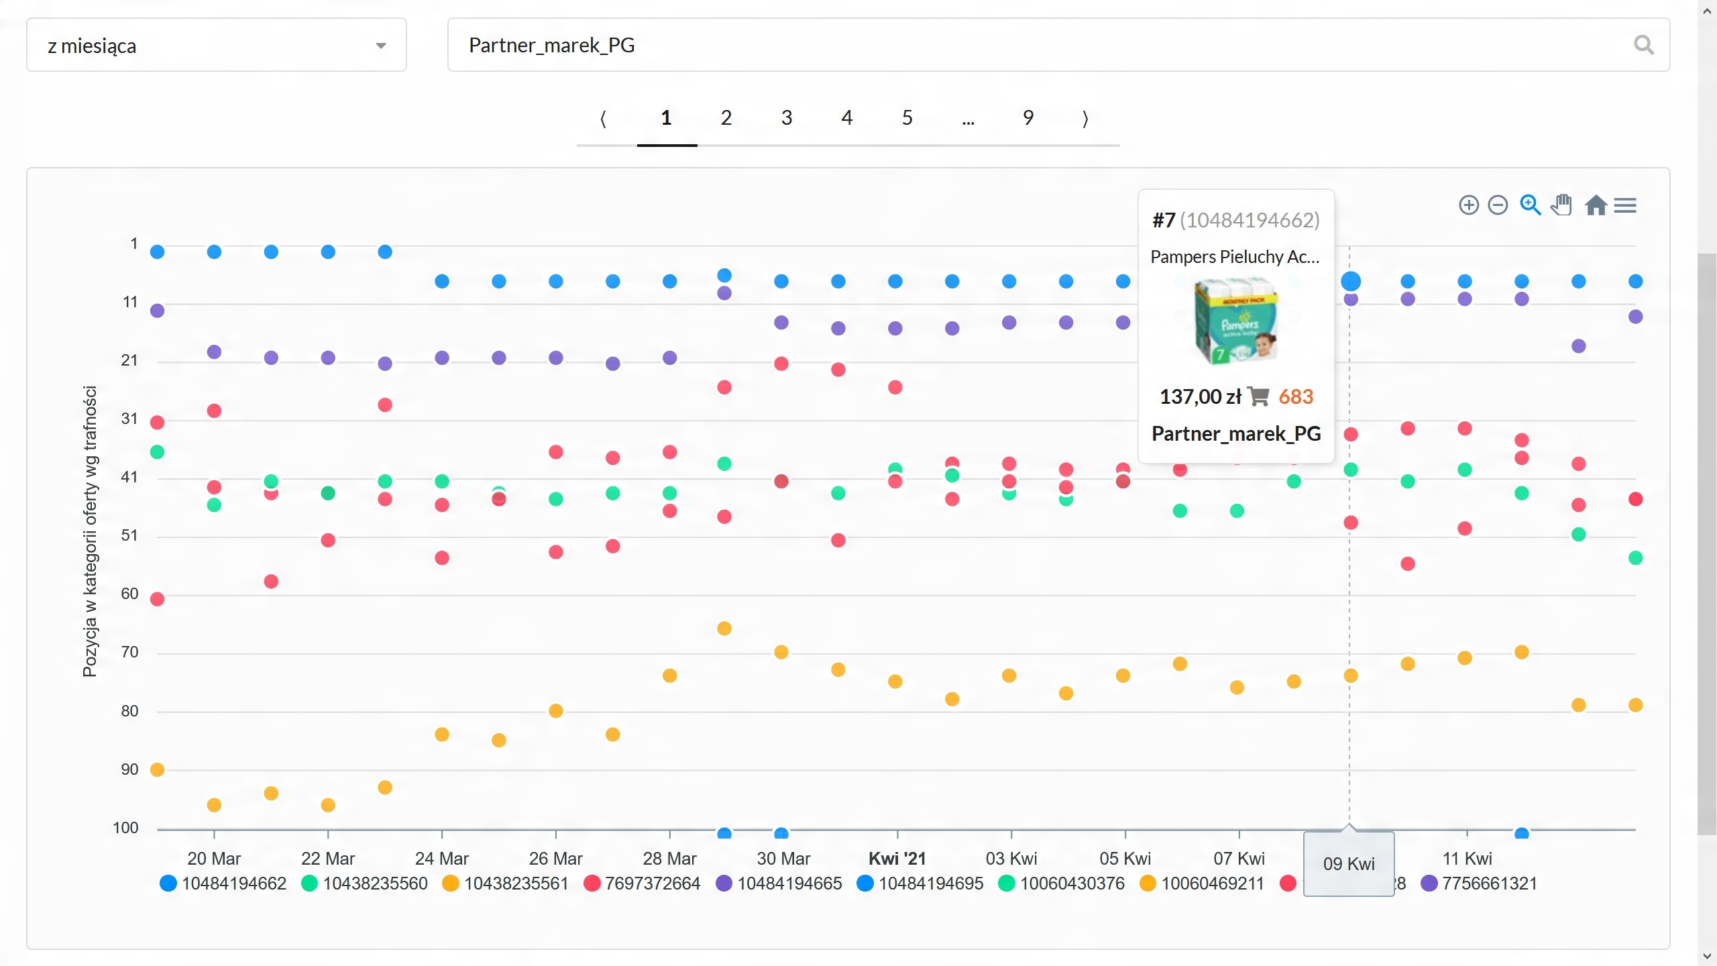Image resolution: width=1717 pixels, height=966 pixels.
Task: Click the chart zoom out minus icon
Action: (x=1498, y=205)
